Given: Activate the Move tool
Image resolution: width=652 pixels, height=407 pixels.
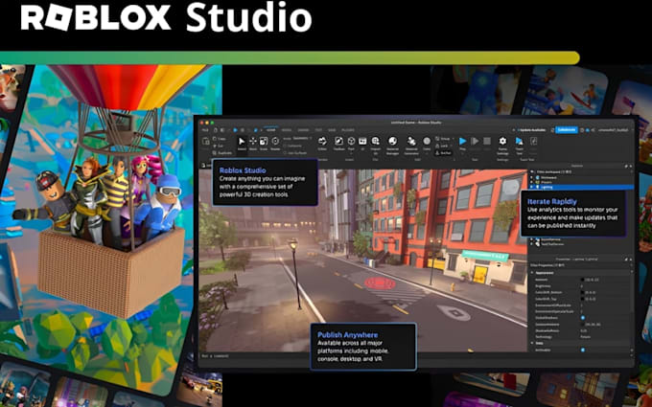Looking at the screenshot, I should point(253,144).
